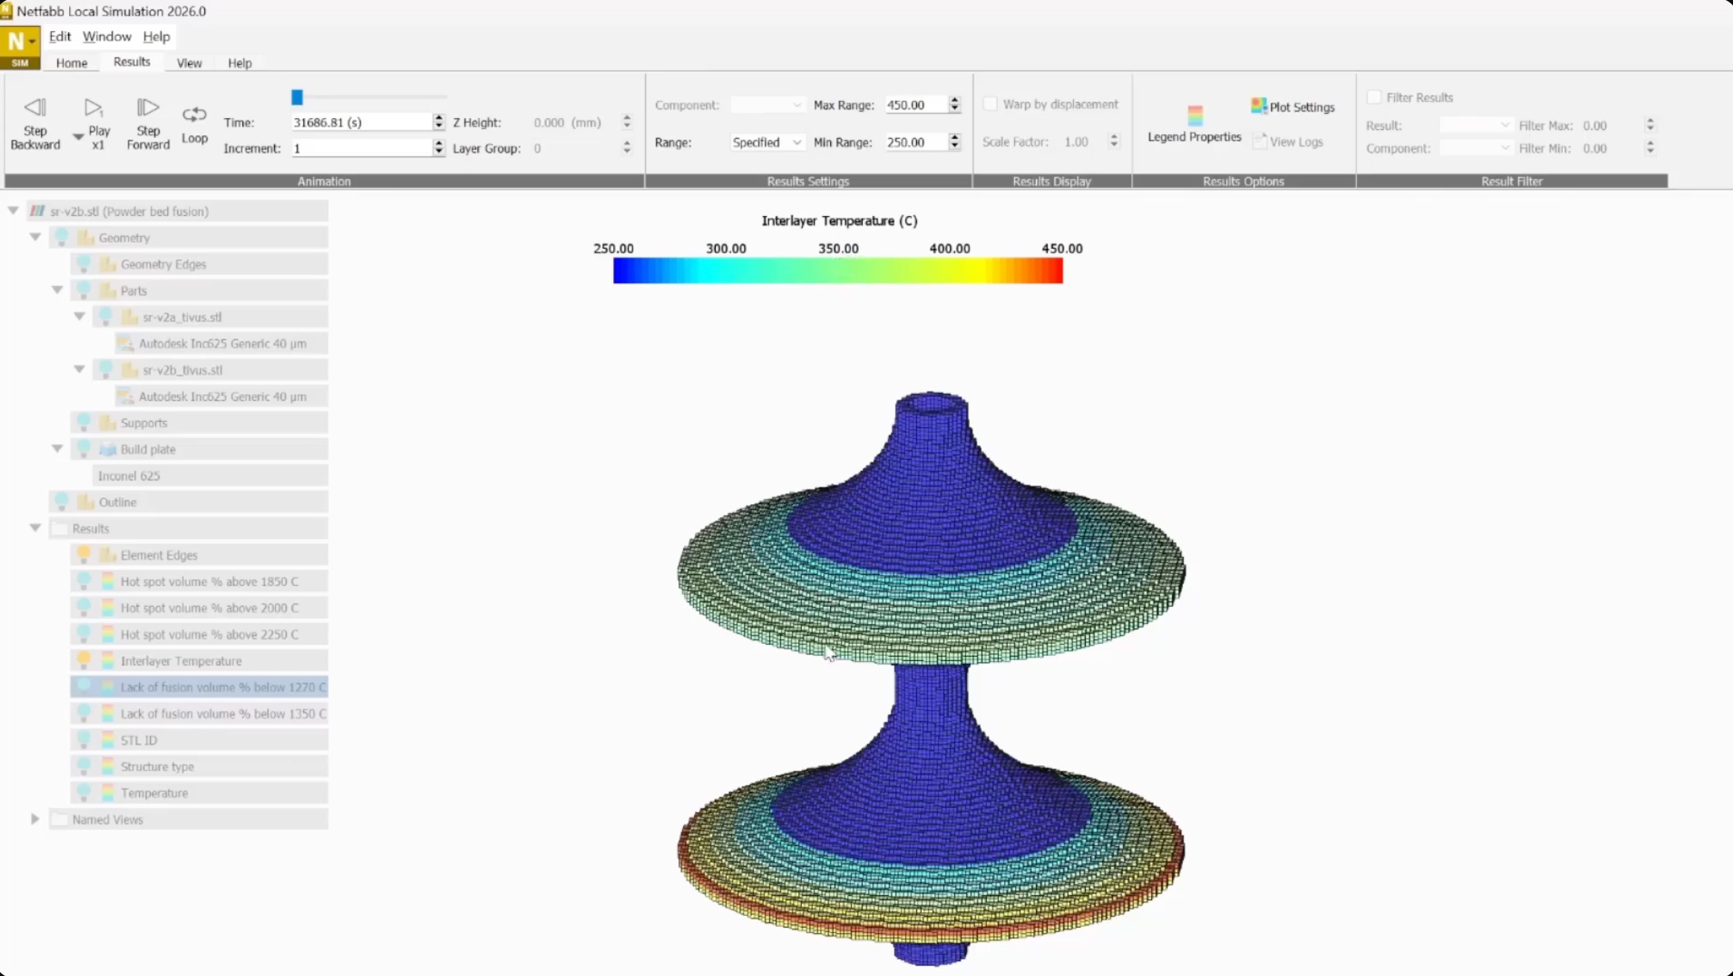Open the Edit menu
1733x976 pixels.
(x=59, y=36)
